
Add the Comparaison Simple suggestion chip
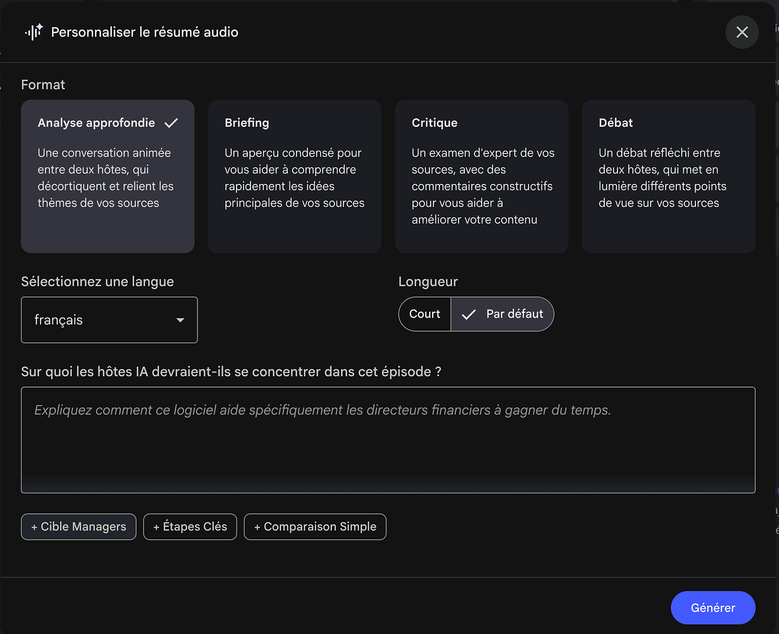[315, 527]
